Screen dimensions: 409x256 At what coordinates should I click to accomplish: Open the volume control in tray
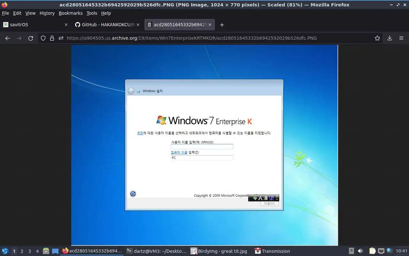[360, 251]
